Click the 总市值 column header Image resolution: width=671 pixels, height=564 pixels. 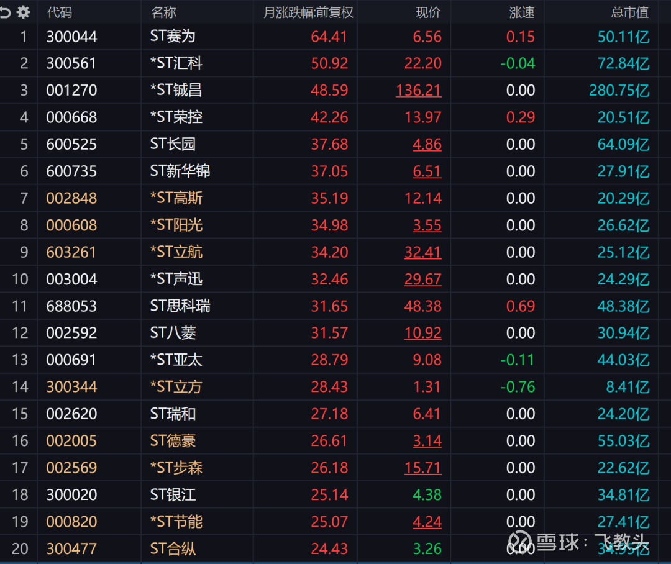[630, 12]
